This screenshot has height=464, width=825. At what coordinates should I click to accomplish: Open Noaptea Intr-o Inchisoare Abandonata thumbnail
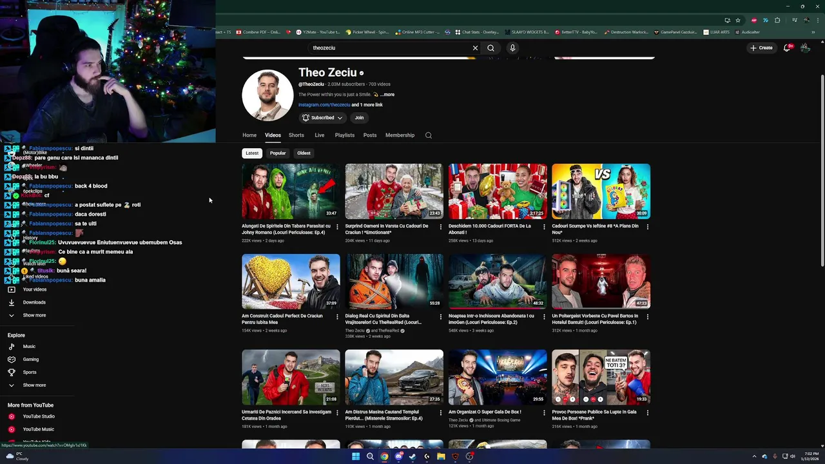[498, 282]
